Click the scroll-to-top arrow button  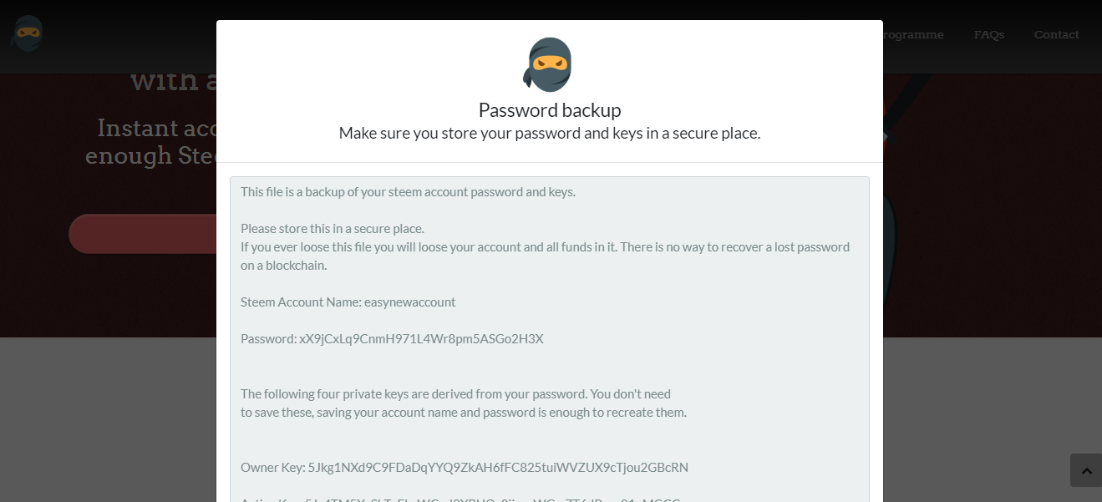1085,470
